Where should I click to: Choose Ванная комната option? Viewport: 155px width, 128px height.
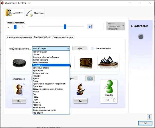51,63
